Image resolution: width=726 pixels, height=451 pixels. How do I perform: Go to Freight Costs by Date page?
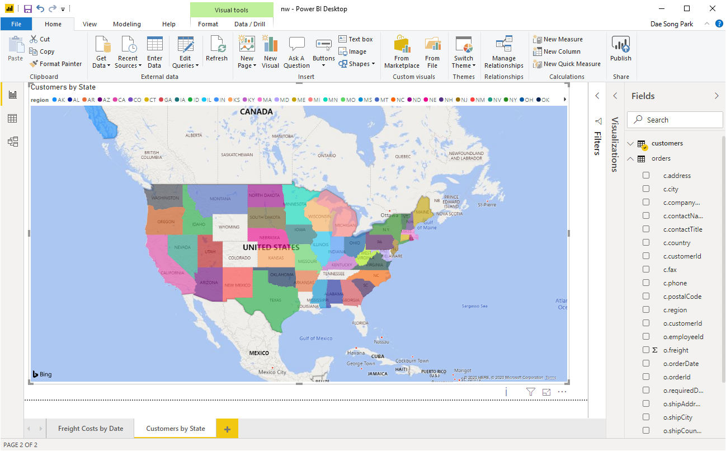click(91, 429)
